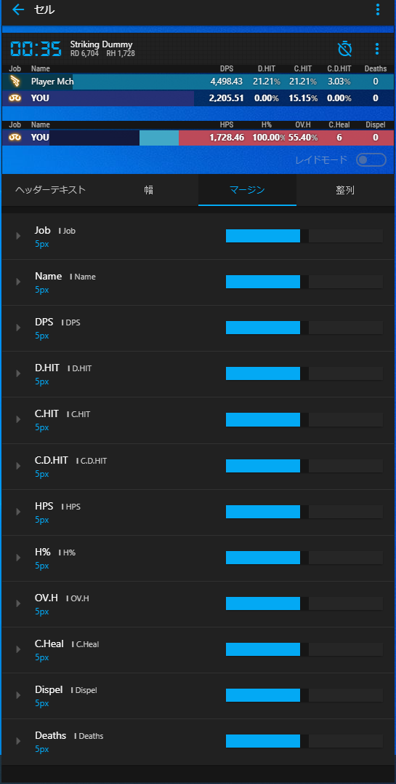The width and height of the screenshot is (396, 784).
Task: Expand the Deaths margin setting
Action: pyautogui.click(x=18, y=741)
